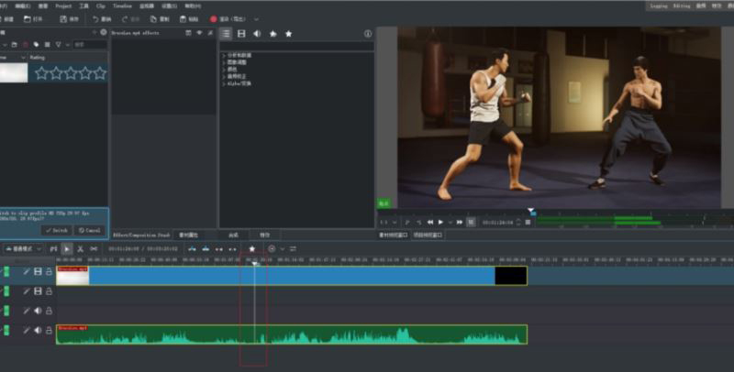Show audio effects with the speaker icon tab
The height and width of the screenshot is (372, 734).
click(257, 34)
